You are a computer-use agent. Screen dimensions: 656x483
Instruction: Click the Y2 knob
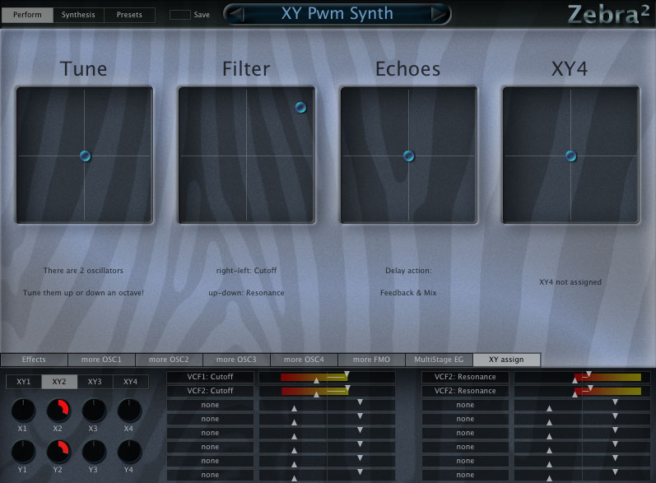(58, 451)
